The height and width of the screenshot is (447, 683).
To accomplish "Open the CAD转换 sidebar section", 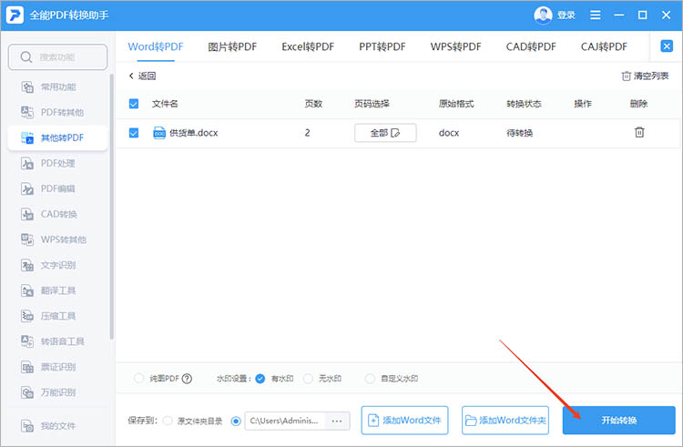I will pyautogui.click(x=57, y=214).
